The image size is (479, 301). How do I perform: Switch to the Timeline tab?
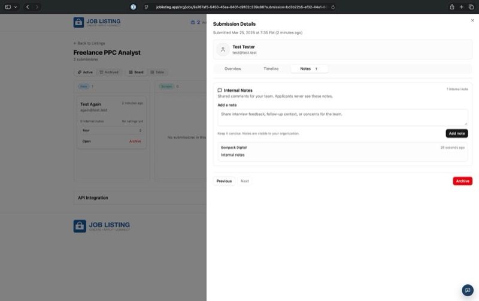271,69
